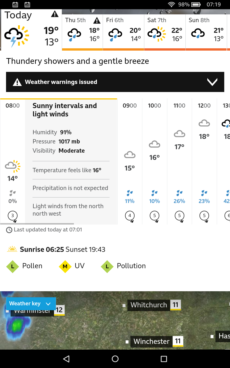Tap the Android back navigation icon
Screen dimensions: 230x368
66,359
